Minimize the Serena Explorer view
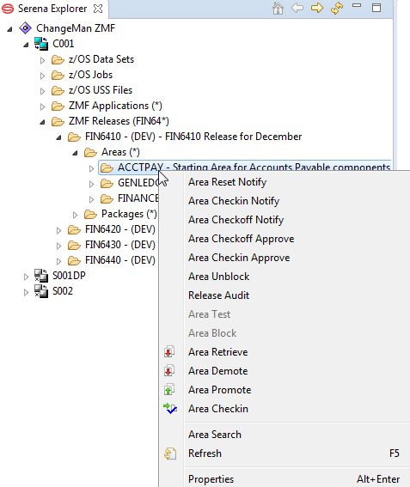 pos(357,6)
